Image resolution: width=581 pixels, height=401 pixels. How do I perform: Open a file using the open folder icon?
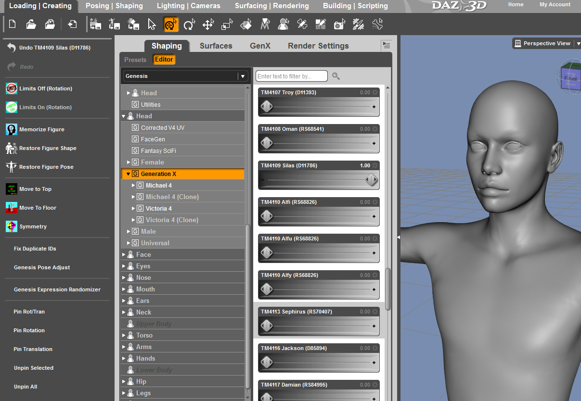click(31, 24)
